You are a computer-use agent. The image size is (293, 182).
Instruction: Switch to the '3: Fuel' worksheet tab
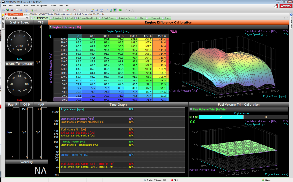68,18
